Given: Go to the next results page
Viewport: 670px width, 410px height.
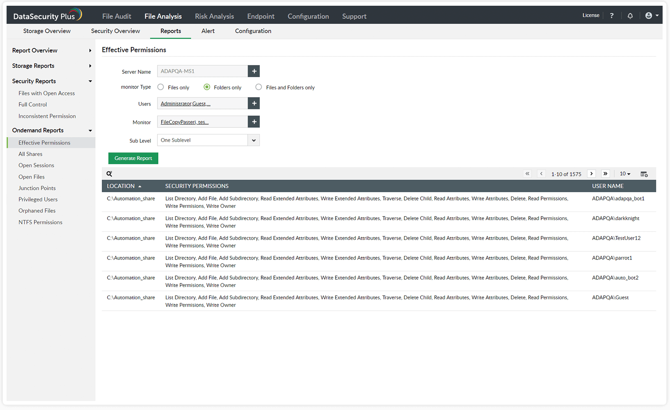Looking at the screenshot, I should click(592, 174).
